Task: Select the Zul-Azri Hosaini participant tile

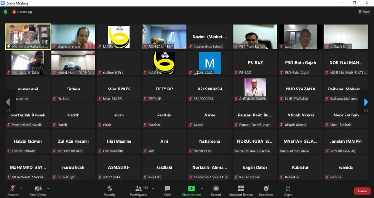Action: [73, 142]
